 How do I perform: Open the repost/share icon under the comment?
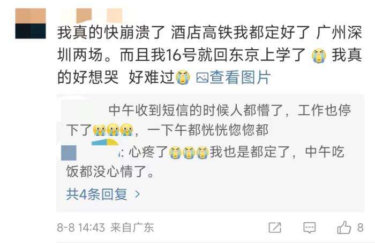tap(275, 228)
